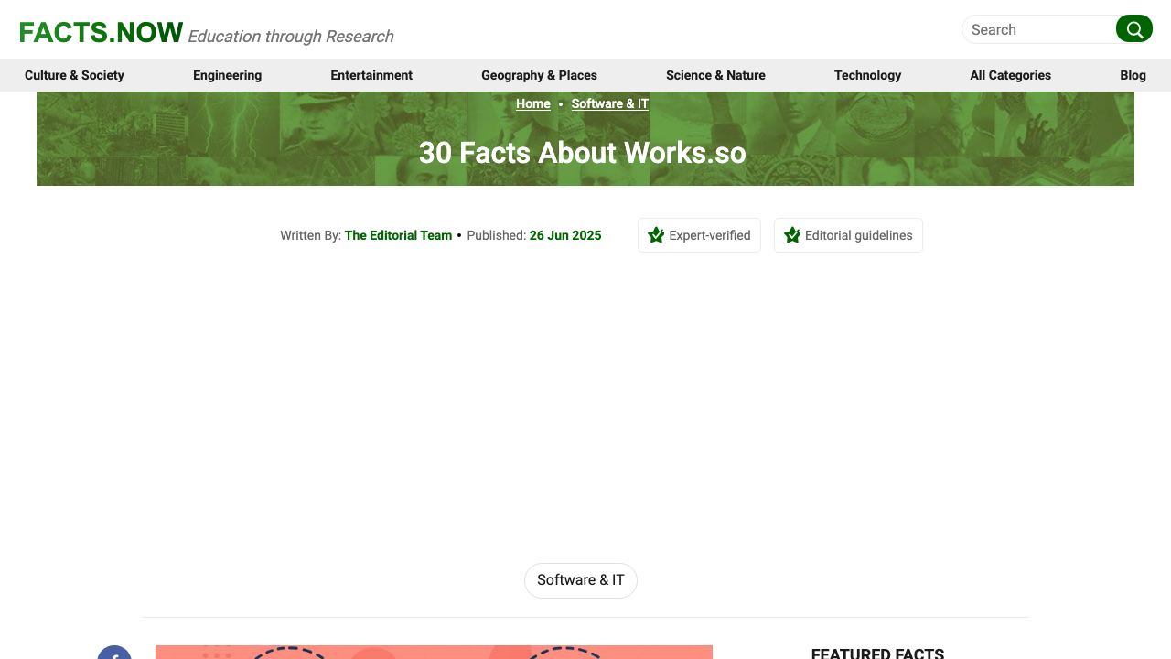Open the Technology menu
The width and height of the screenshot is (1171, 659).
coord(867,75)
